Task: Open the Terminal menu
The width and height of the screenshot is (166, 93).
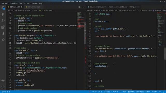Action: (x=34, y=4)
